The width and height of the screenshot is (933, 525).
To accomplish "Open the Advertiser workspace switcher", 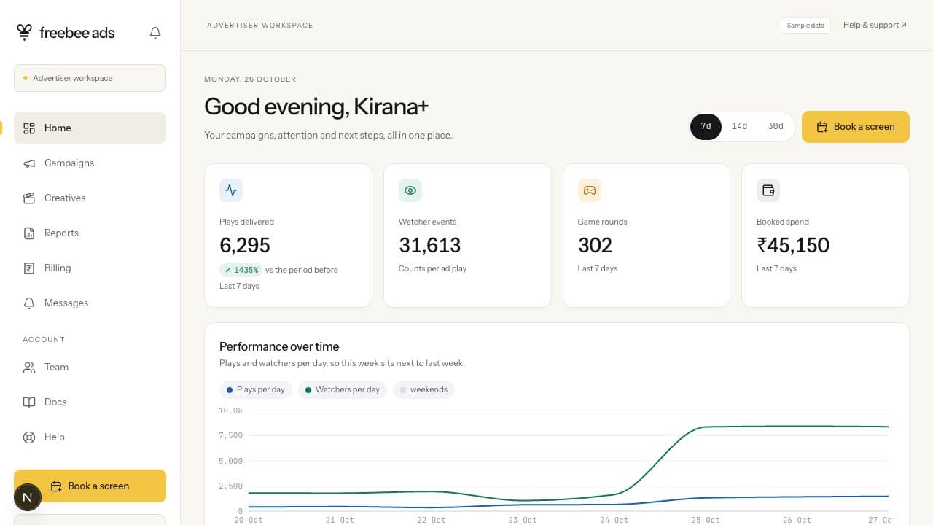I will click(x=90, y=78).
